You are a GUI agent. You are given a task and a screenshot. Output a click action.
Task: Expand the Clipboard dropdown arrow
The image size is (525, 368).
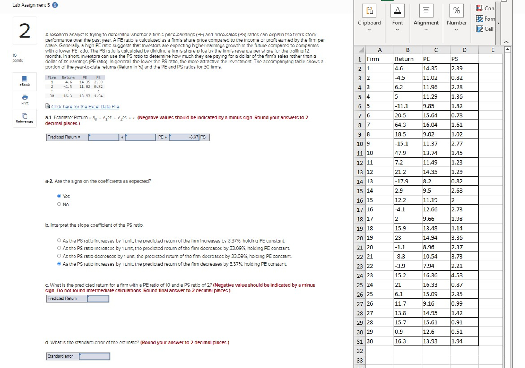pyautogui.click(x=369, y=30)
